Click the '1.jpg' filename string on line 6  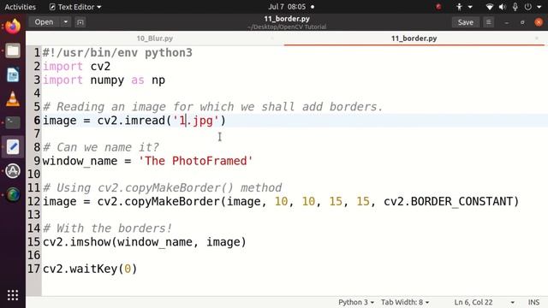coord(195,121)
